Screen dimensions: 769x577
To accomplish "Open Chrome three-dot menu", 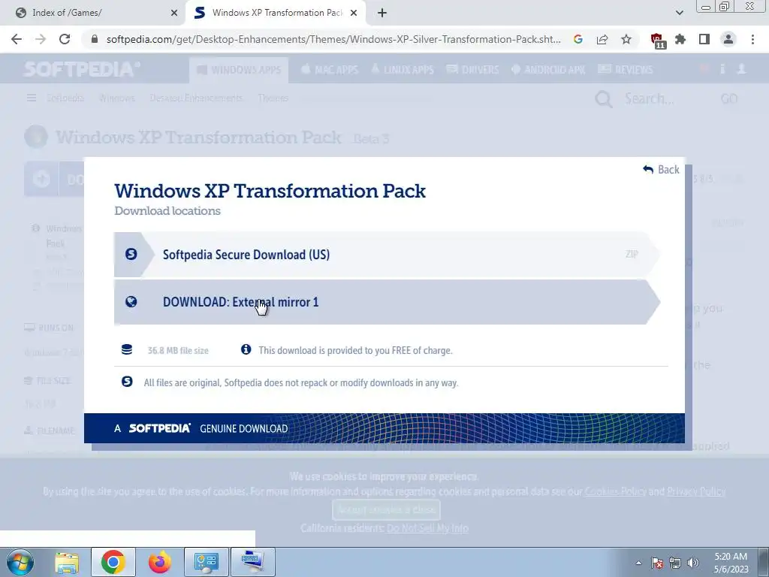I will (752, 39).
